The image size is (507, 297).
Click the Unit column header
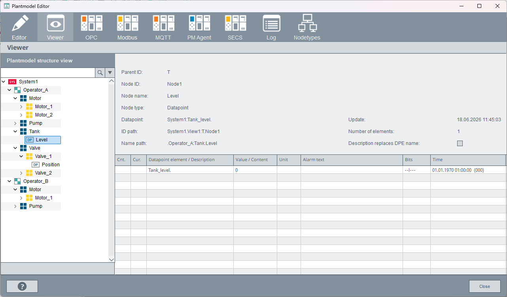click(x=289, y=160)
